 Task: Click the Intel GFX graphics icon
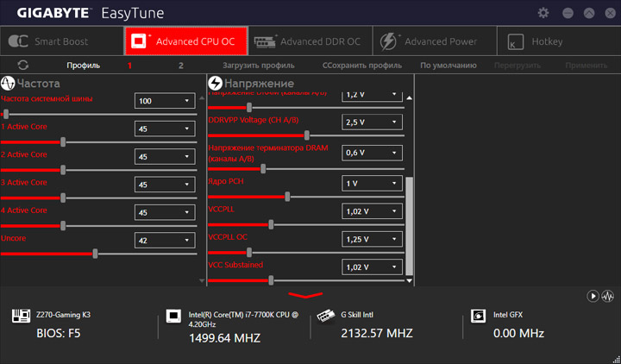tap(478, 316)
